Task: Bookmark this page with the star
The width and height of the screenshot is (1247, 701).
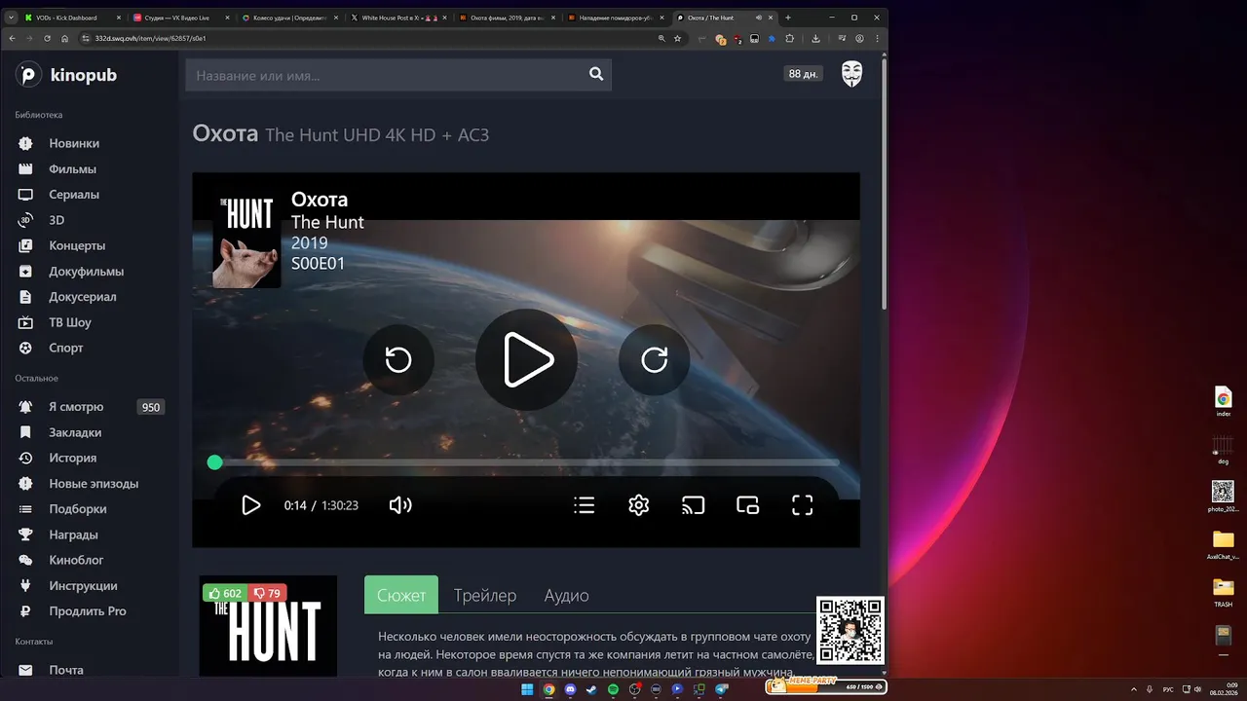Action: [677, 38]
